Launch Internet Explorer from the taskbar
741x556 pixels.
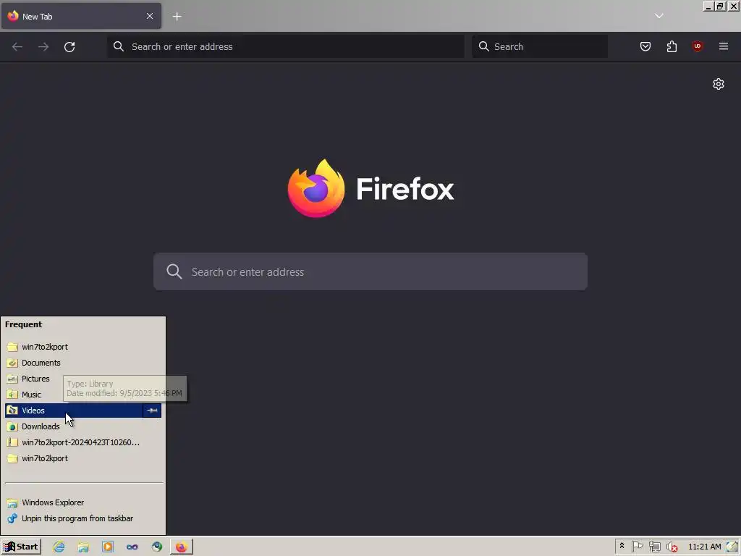59,547
